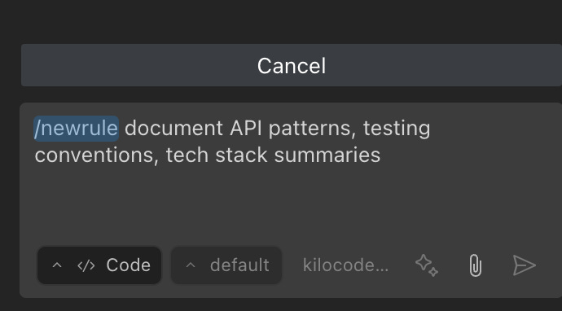
Task: Place cursor on the word stack
Action: point(241,155)
